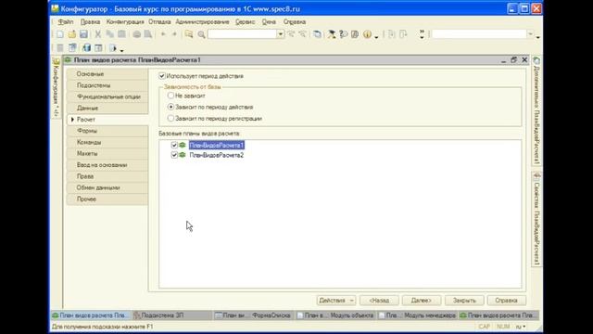Click the magnifier Search icon
The height and width of the screenshot is (334, 593).
201,34
